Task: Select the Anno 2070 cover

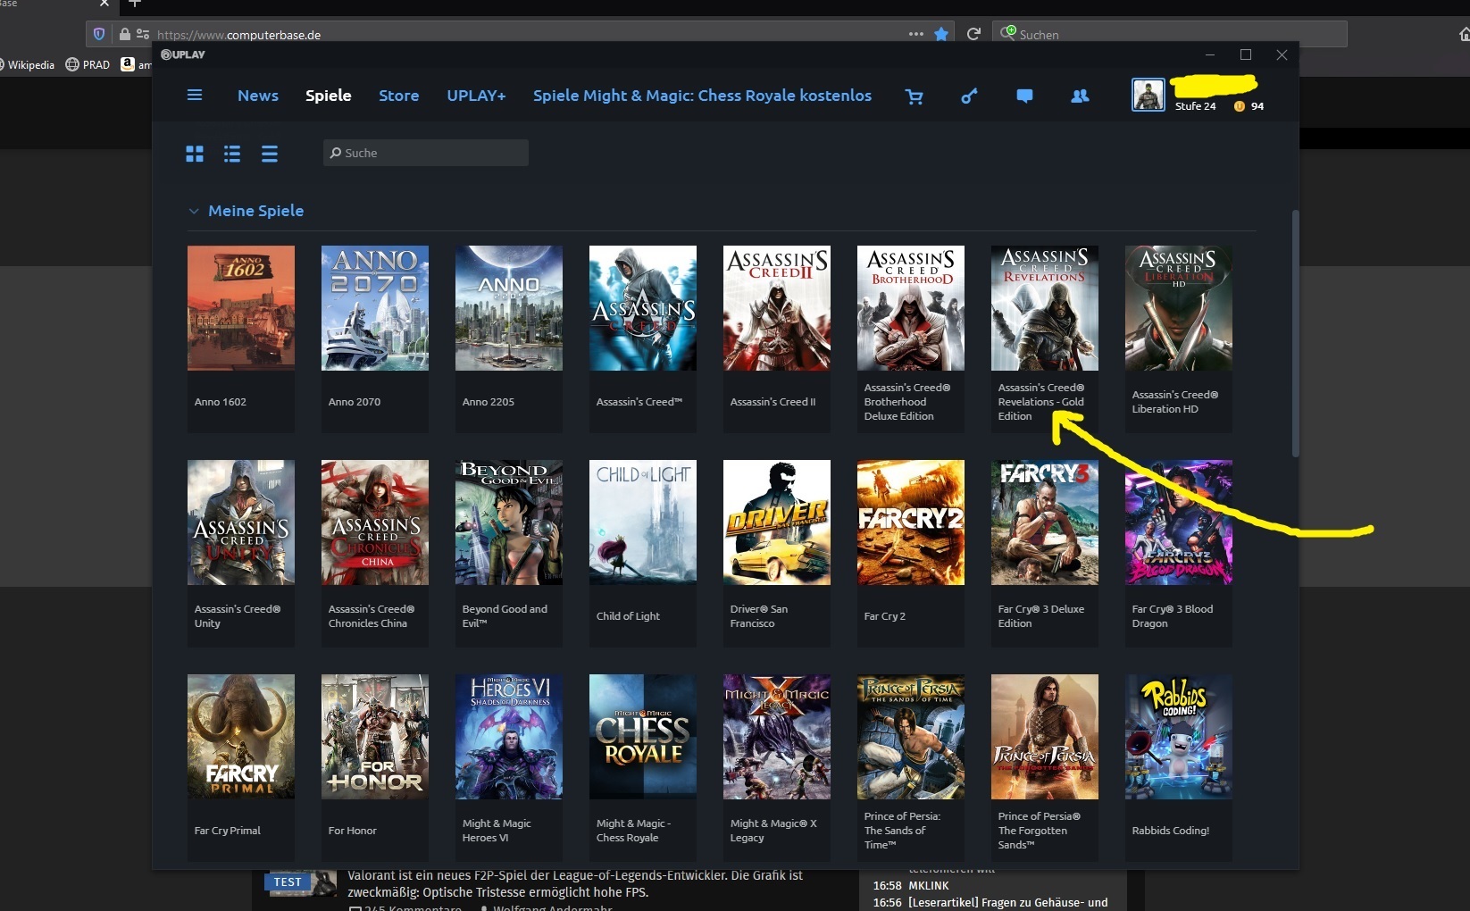Action: (375, 308)
